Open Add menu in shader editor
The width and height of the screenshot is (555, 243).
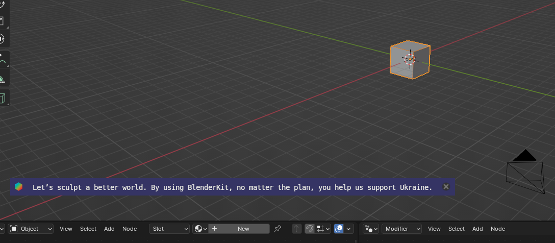tap(109, 229)
